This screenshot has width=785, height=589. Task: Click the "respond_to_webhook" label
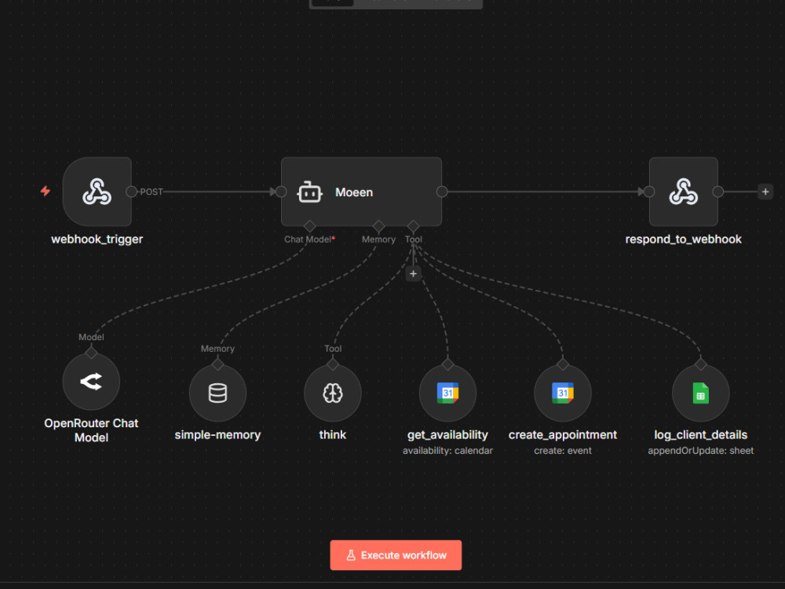coord(684,240)
